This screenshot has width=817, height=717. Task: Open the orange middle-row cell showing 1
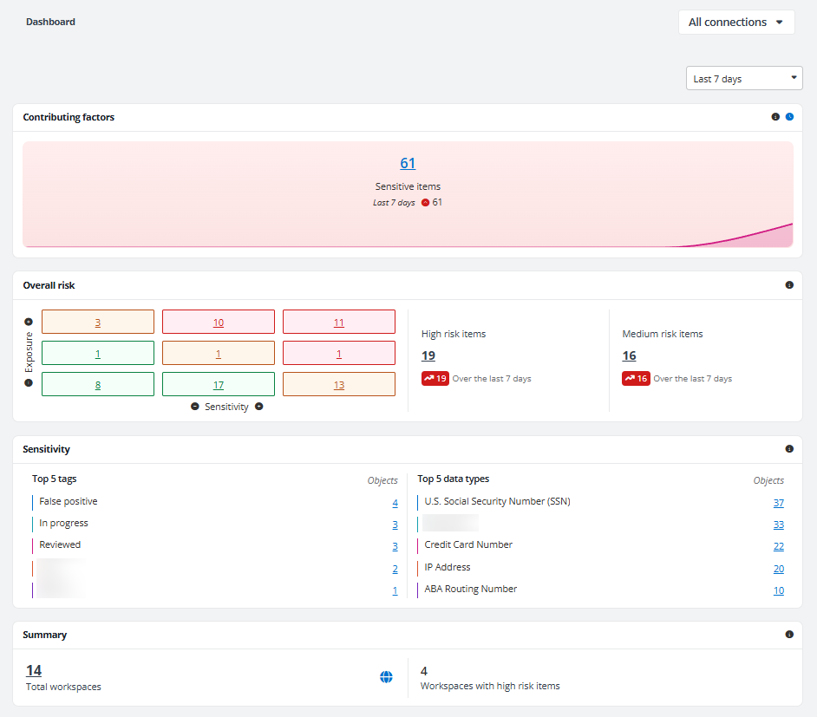(219, 353)
